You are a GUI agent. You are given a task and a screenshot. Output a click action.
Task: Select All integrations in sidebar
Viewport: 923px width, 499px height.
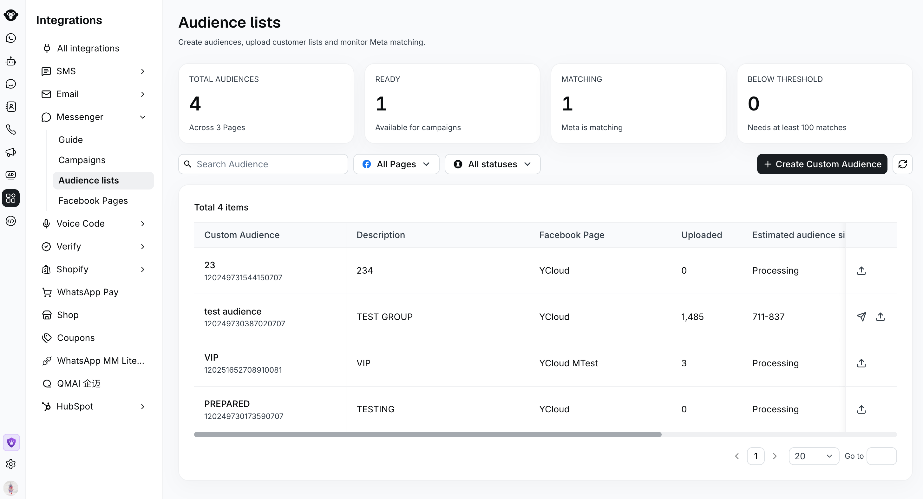point(94,48)
